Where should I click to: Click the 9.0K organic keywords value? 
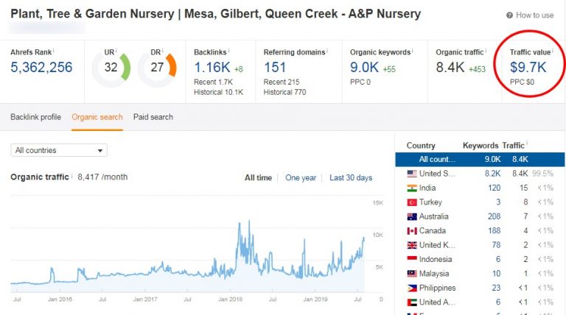[x=364, y=67]
